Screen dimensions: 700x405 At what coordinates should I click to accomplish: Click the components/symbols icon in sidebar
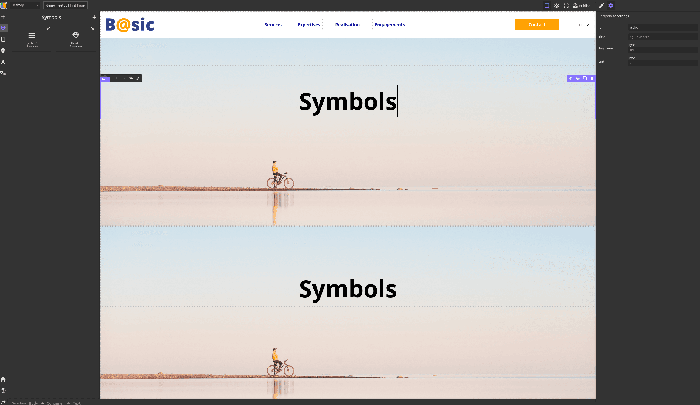click(4, 28)
